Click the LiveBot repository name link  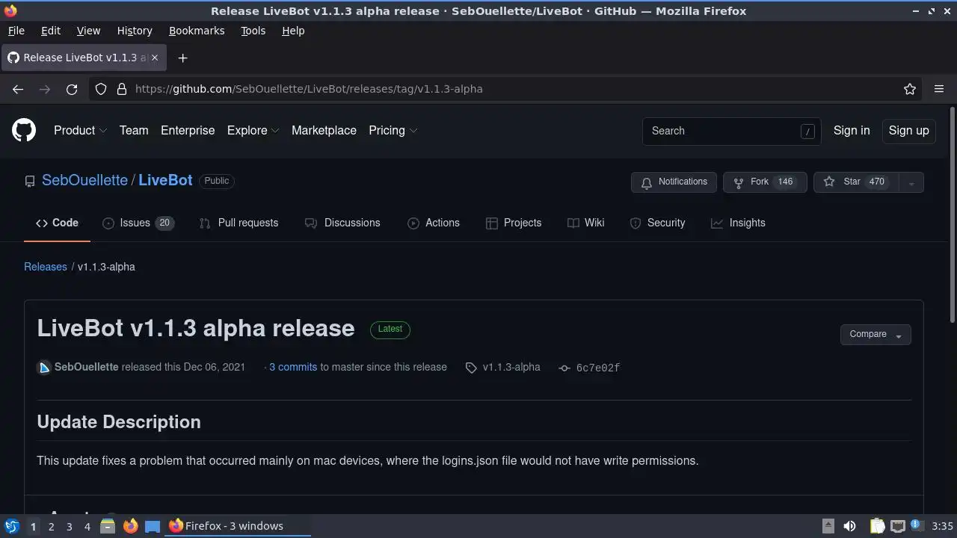coord(165,180)
